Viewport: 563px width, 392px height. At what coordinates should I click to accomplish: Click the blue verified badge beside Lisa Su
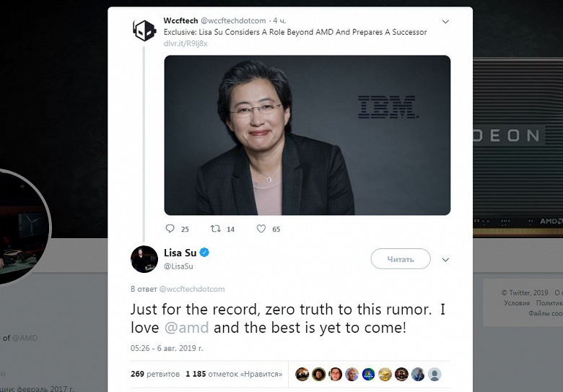(204, 253)
